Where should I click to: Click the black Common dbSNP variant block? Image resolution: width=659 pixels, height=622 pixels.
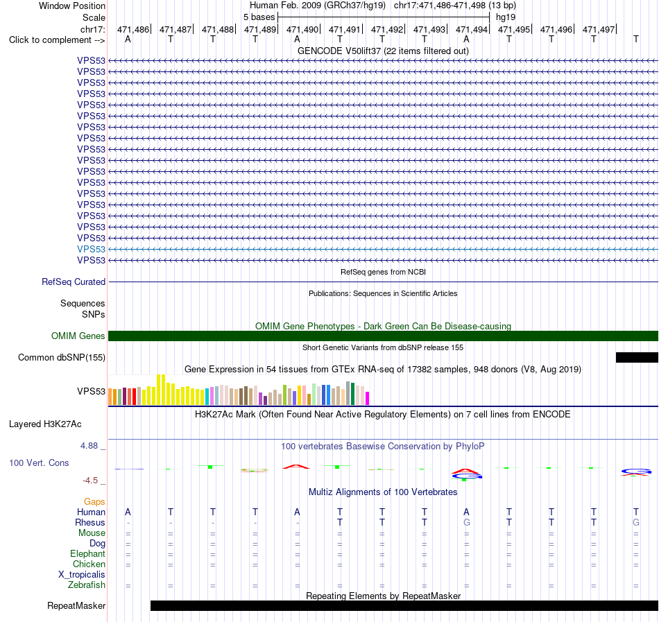click(637, 357)
